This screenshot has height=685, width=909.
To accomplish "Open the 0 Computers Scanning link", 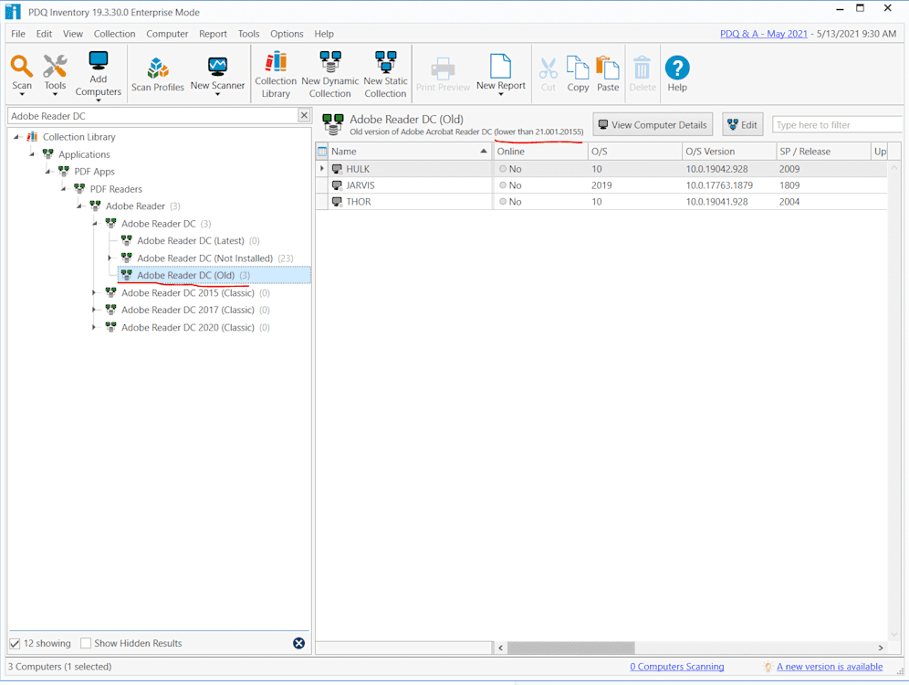I will point(676,667).
